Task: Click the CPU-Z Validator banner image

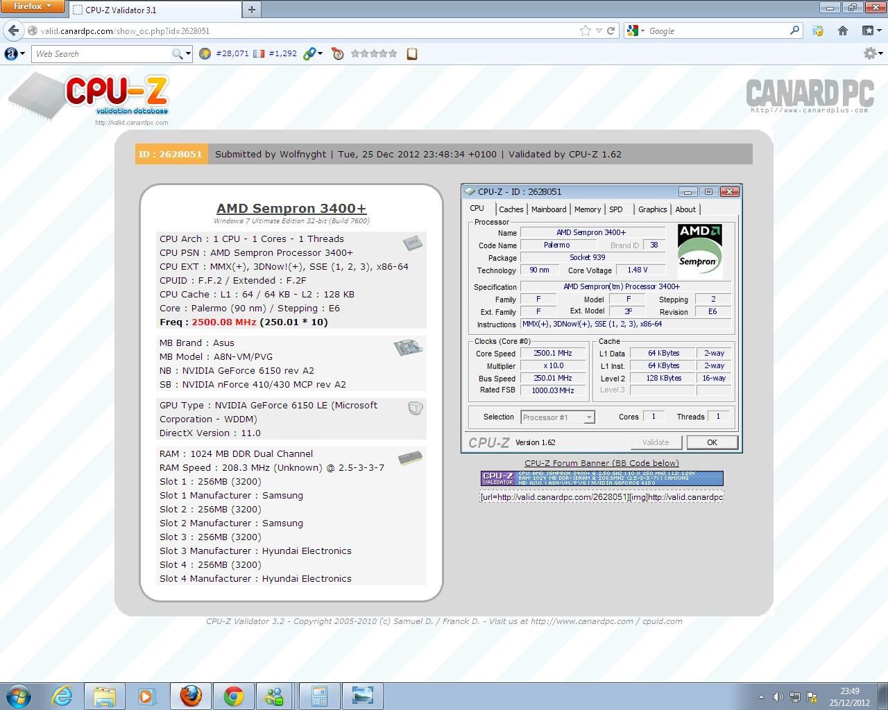Action: (x=601, y=478)
